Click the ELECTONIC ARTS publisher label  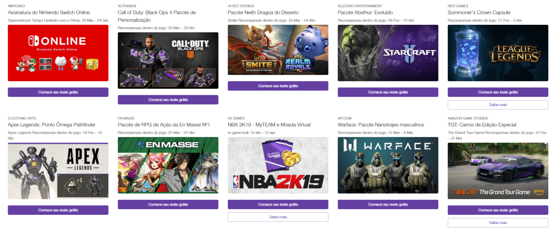coord(22,118)
